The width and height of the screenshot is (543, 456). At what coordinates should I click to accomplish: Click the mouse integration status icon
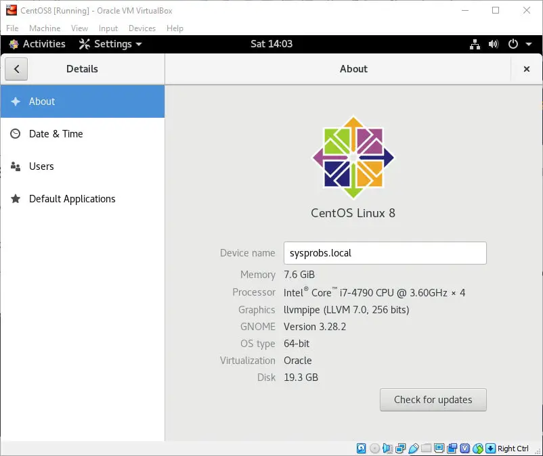click(478, 449)
